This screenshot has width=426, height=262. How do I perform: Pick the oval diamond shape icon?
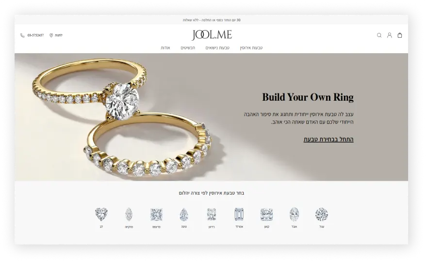click(x=294, y=214)
